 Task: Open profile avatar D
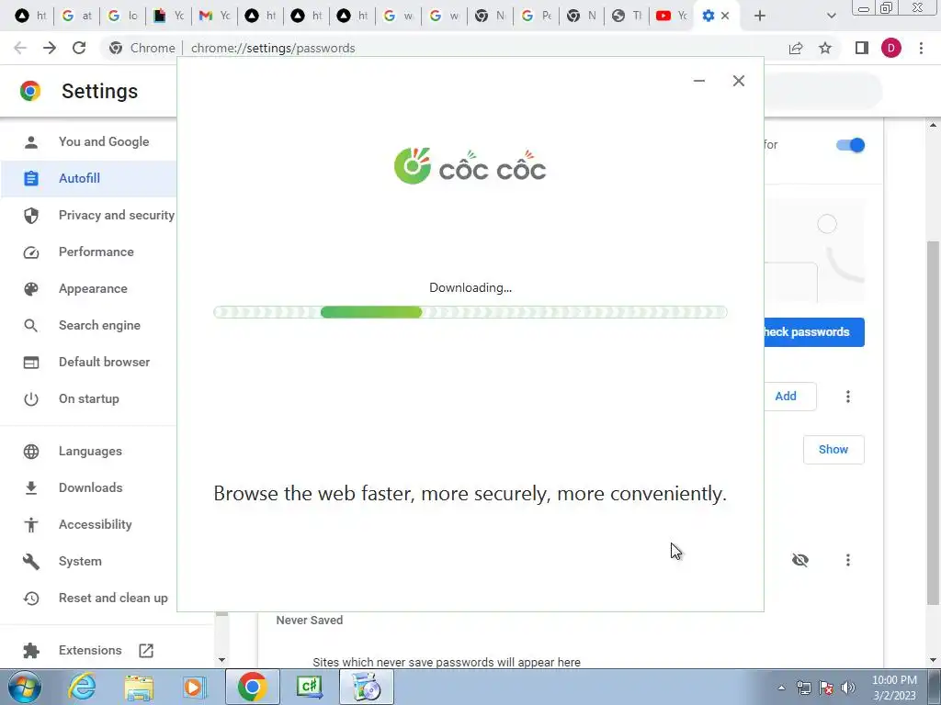891,48
